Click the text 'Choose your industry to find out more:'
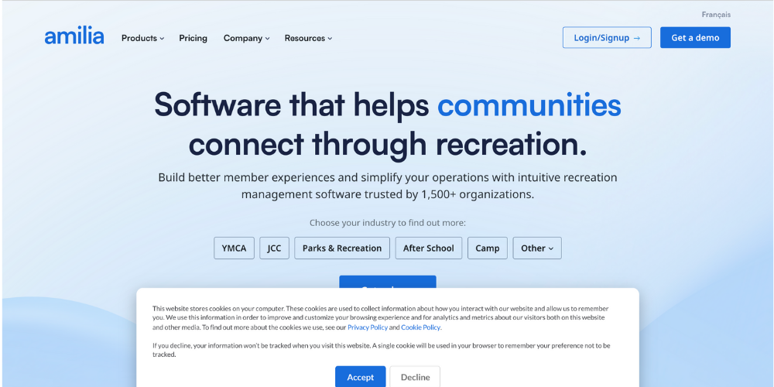774x387 pixels. (388, 223)
